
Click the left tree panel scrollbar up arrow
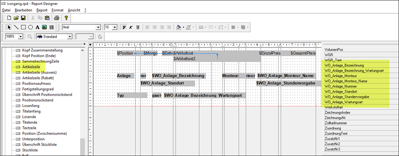point(83,50)
